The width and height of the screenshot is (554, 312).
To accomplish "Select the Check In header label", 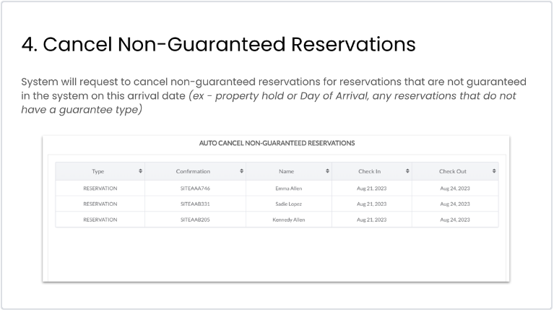I will pyautogui.click(x=369, y=171).
